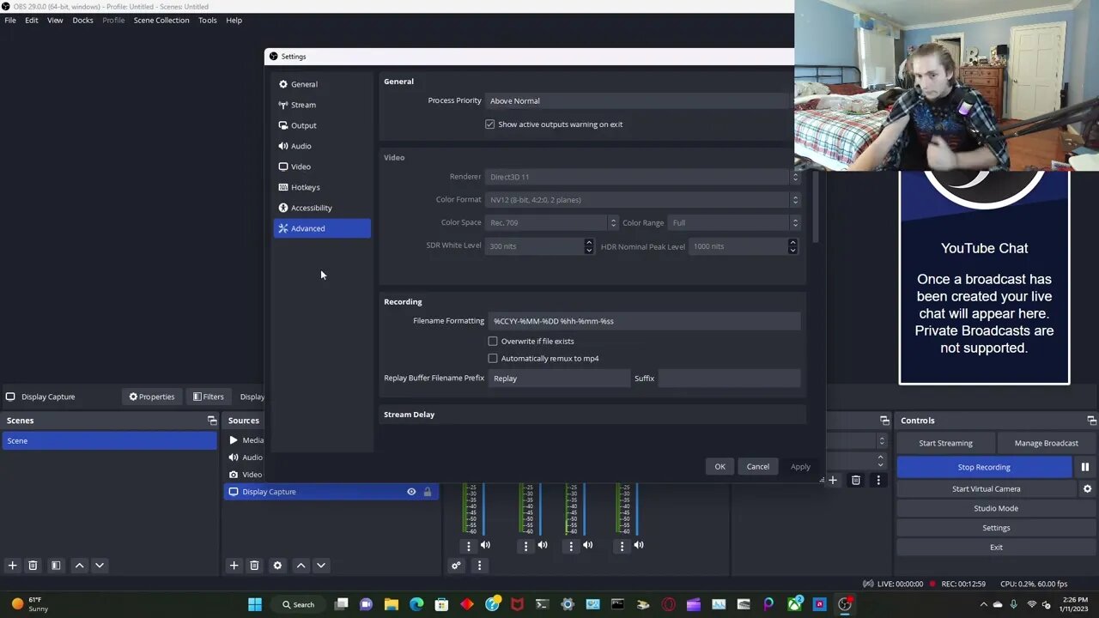The width and height of the screenshot is (1099, 618).
Task: Open File menu
Action: coord(10,20)
